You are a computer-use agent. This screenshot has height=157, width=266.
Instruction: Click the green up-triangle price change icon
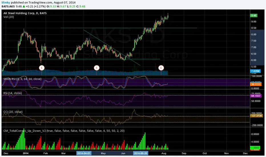tap(24, 7)
